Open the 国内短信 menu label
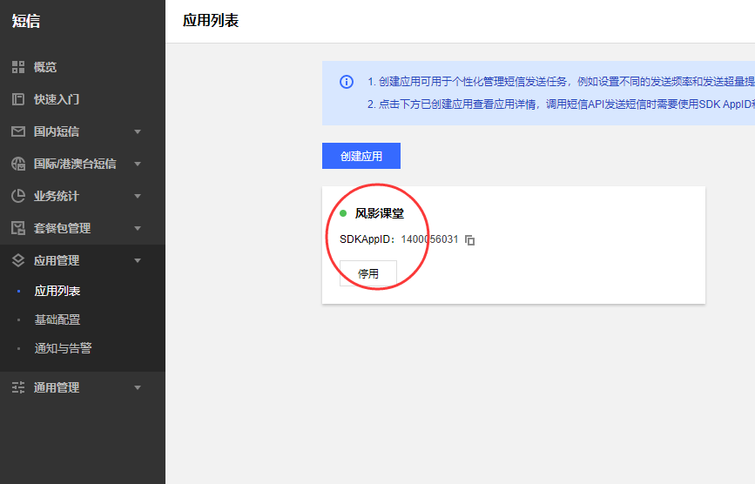This screenshot has height=484, width=755. click(57, 131)
